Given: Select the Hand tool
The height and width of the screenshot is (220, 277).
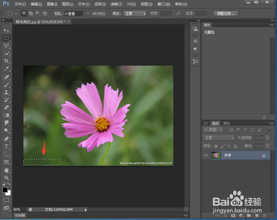Looking at the screenshot, I should (x=6, y=170).
